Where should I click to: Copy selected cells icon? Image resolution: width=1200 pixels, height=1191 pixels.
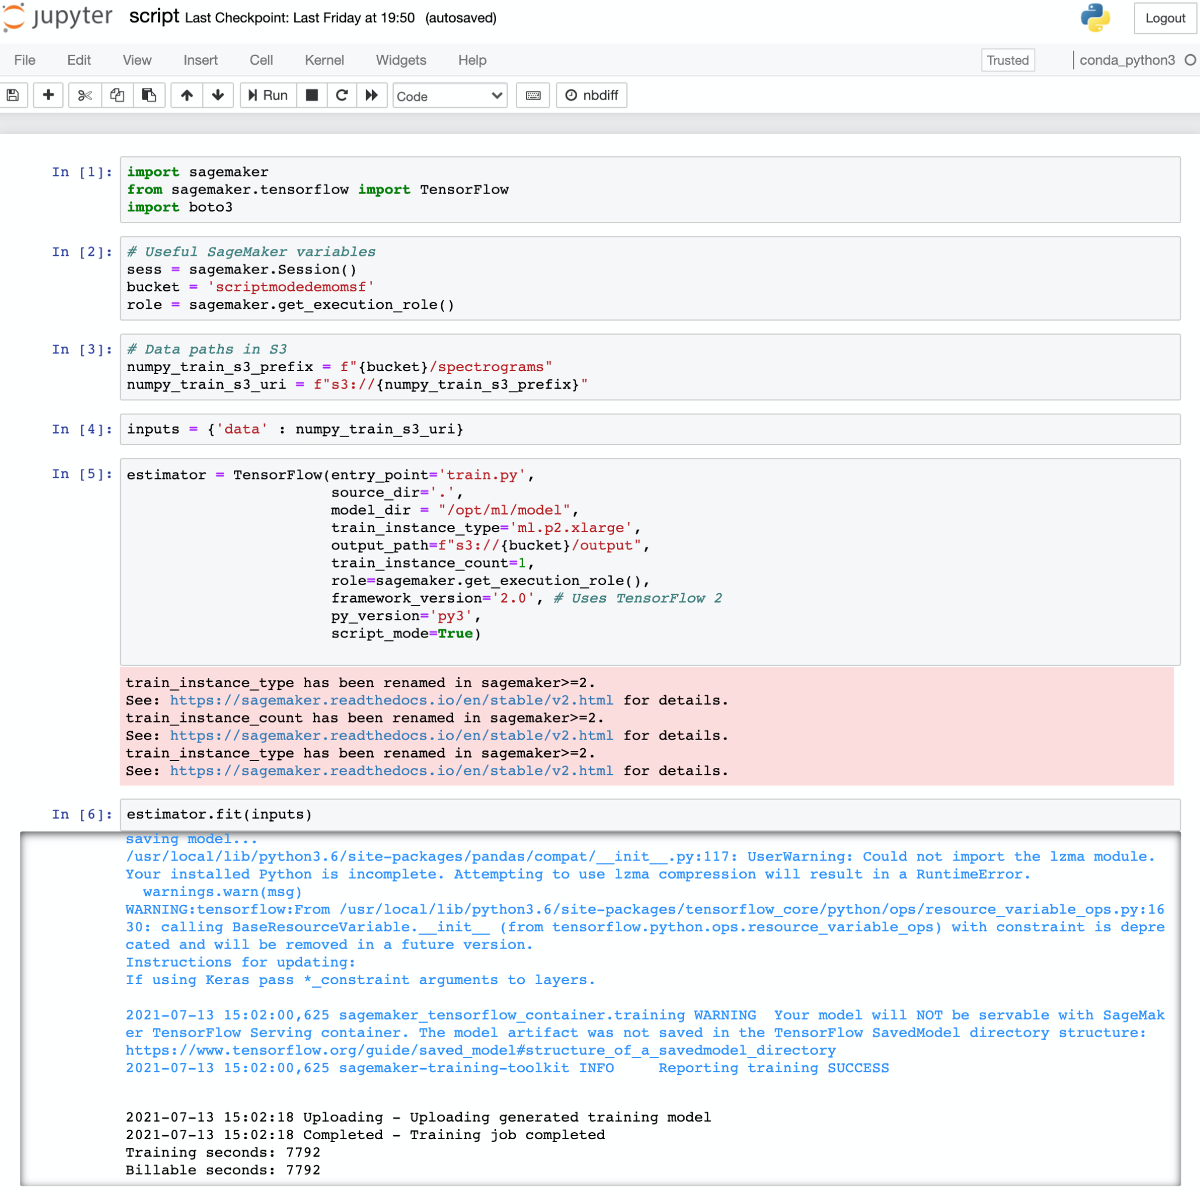pyautogui.click(x=117, y=95)
